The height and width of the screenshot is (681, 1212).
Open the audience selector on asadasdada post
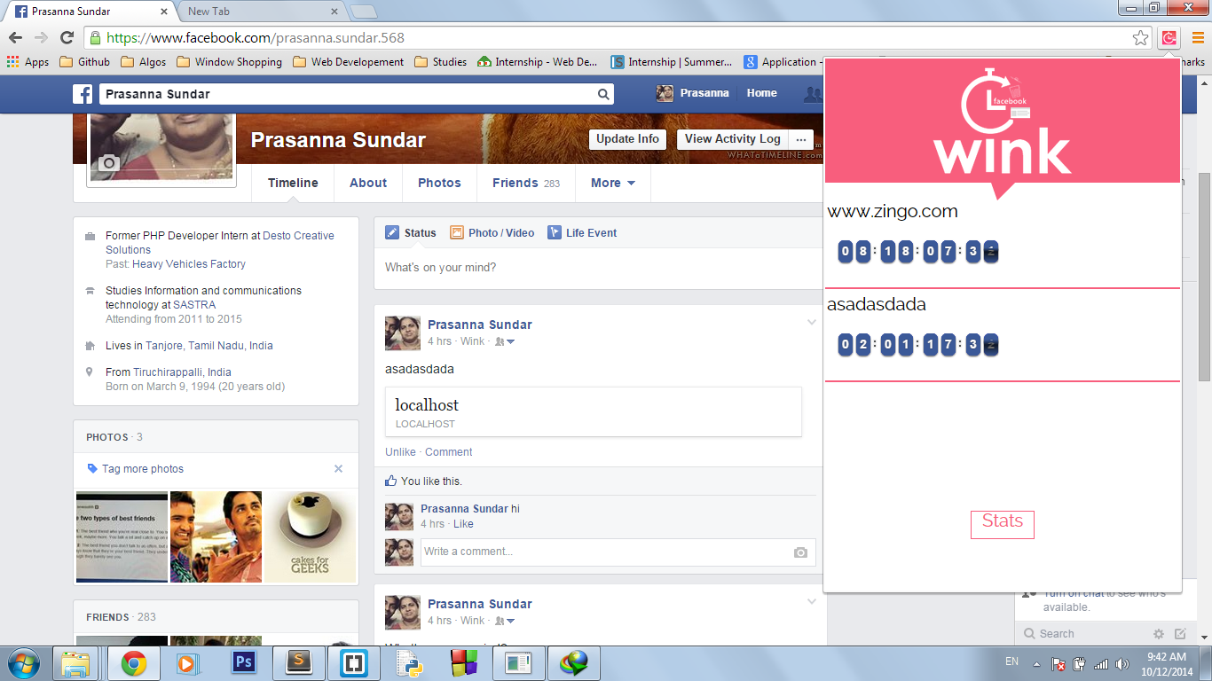pos(505,341)
